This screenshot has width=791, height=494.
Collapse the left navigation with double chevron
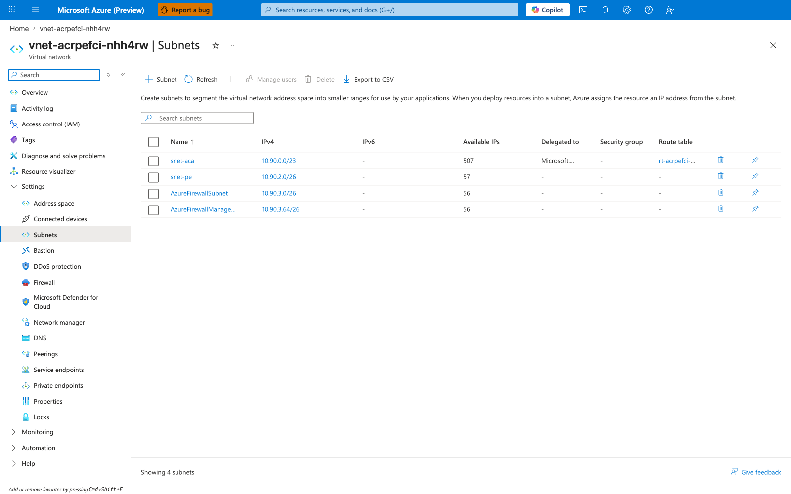[x=123, y=75]
